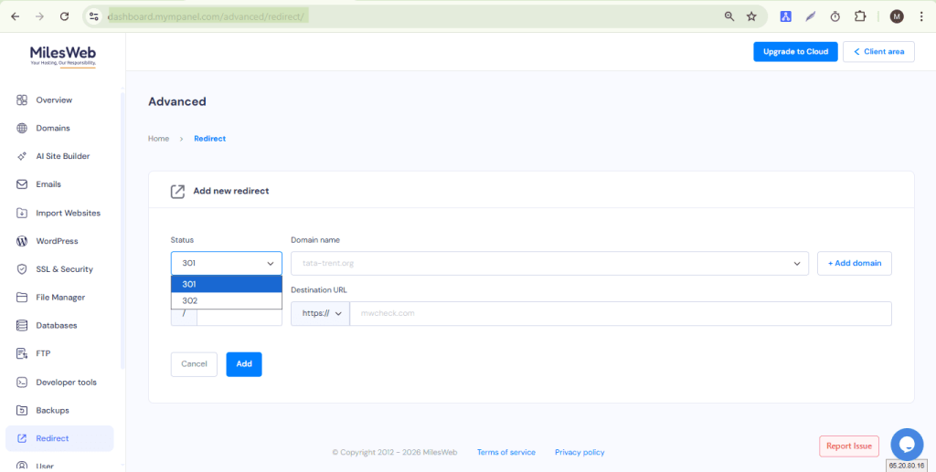The width and height of the screenshot is (936, 472).
Task: Open Chrome three-dot menu
Action: pos(921,16)
